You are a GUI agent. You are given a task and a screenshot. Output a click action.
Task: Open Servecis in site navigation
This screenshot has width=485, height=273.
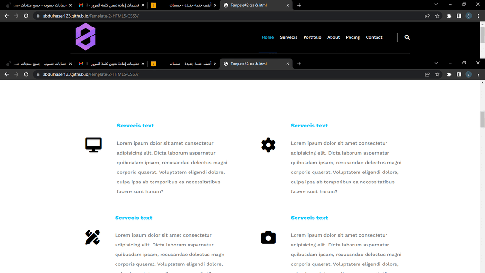tap(288, 37)
